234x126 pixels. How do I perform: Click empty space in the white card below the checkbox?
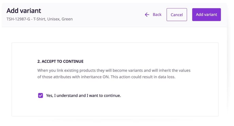click(x=115, y=108)
